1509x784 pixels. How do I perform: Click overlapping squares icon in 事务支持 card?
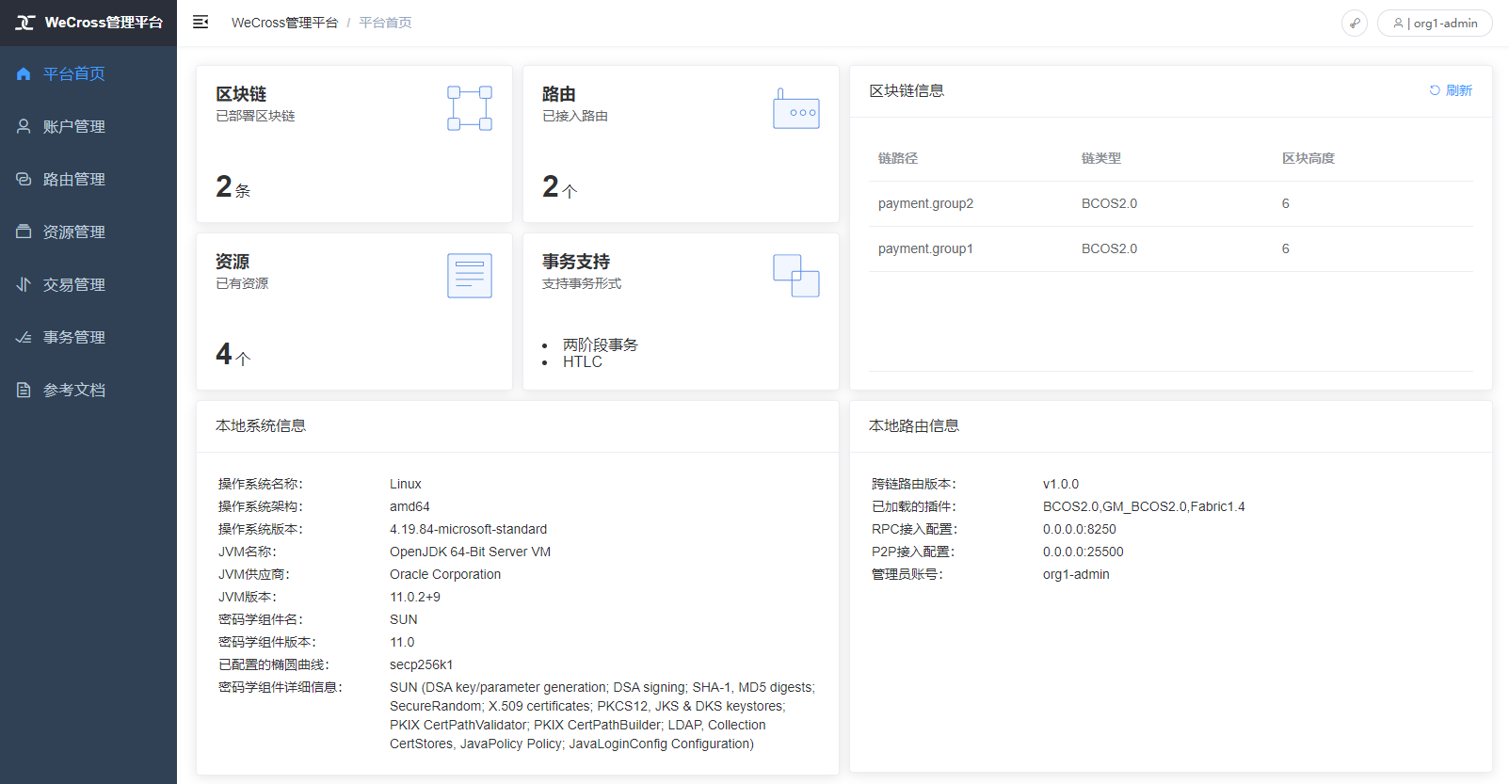pos(796,276)
